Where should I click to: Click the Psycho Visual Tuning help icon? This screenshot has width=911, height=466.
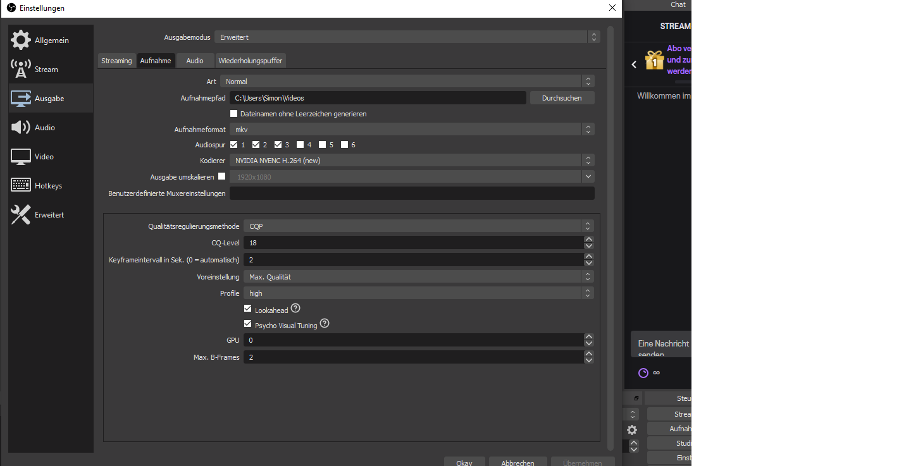click(x=325, y=324)
